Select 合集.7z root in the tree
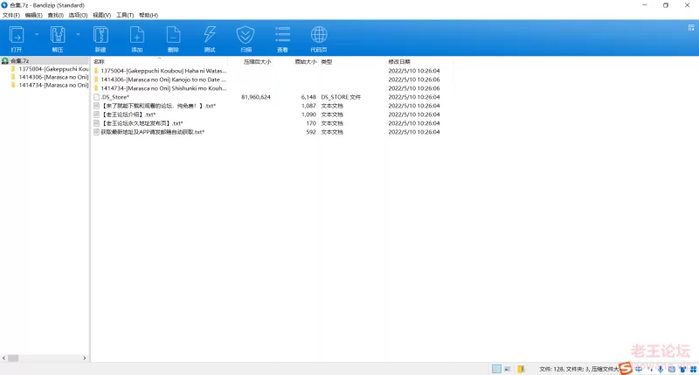The height and width of the screenshot is (375, 699). [x=19, y=60]
